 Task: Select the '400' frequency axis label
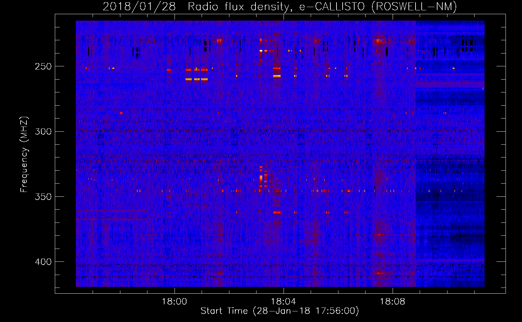point(43,262)
